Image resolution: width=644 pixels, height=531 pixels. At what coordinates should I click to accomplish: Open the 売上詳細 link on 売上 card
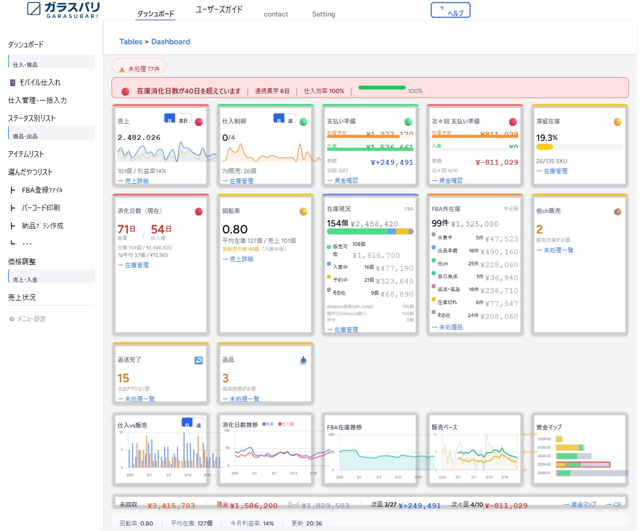(134, 181)
